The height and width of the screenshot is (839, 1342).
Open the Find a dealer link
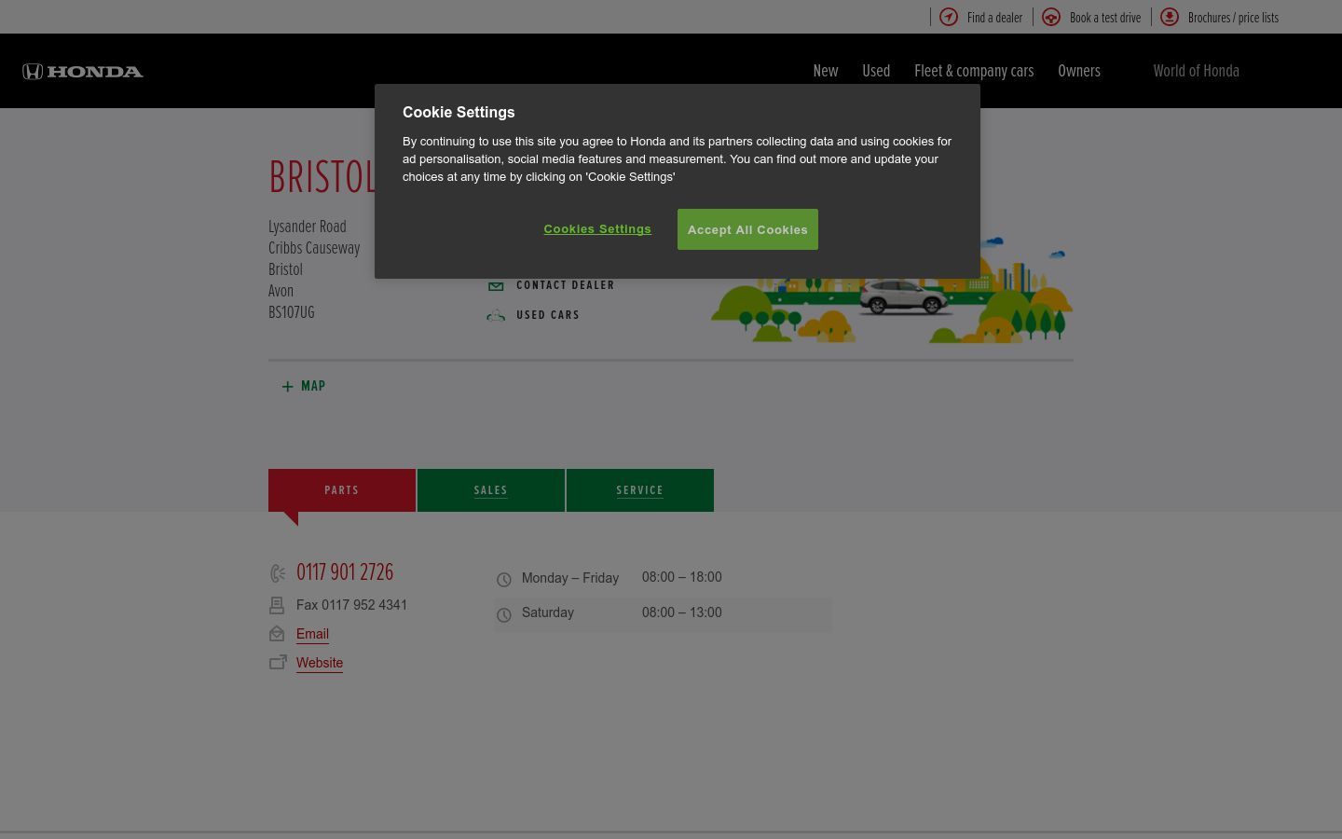click(994, 18)
